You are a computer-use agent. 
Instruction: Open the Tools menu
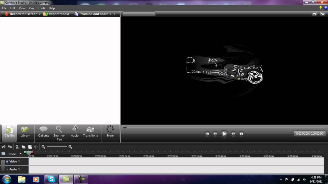tap(42, 8)
